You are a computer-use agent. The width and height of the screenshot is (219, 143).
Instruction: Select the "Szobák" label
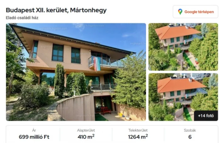[190, 130]
